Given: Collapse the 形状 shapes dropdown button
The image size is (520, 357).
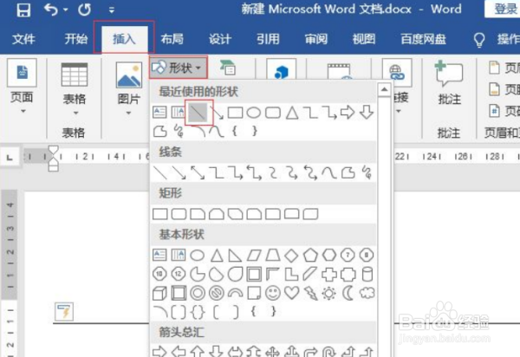Looking at the screenshot, I should (179, 68).
